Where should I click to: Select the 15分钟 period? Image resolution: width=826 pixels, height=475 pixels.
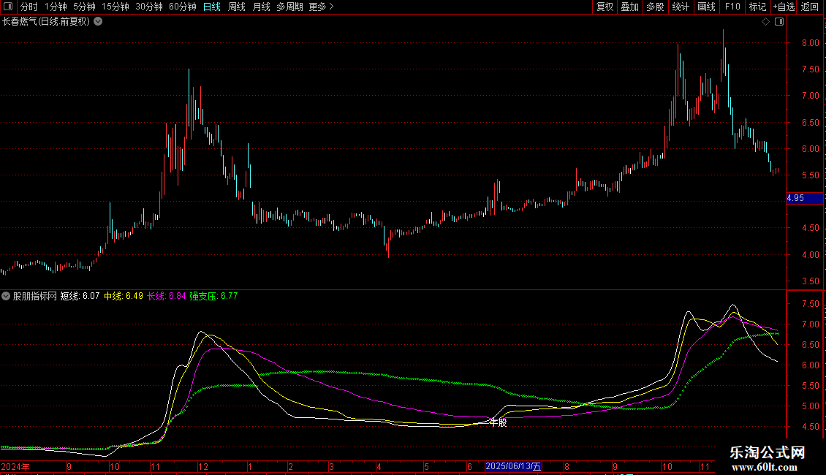(115, 7)
